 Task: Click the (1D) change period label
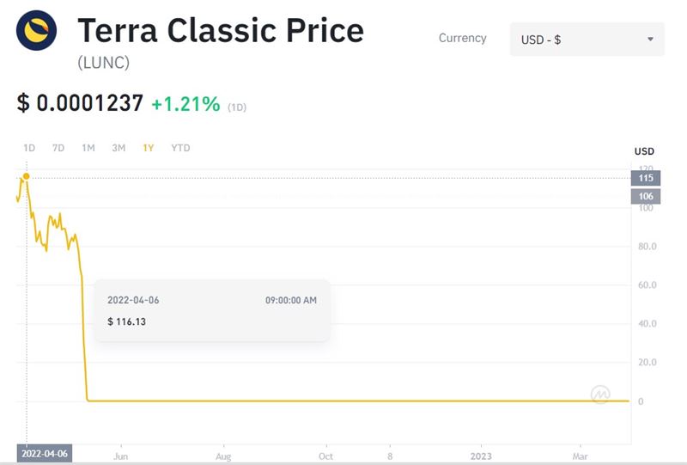[237, 107]
